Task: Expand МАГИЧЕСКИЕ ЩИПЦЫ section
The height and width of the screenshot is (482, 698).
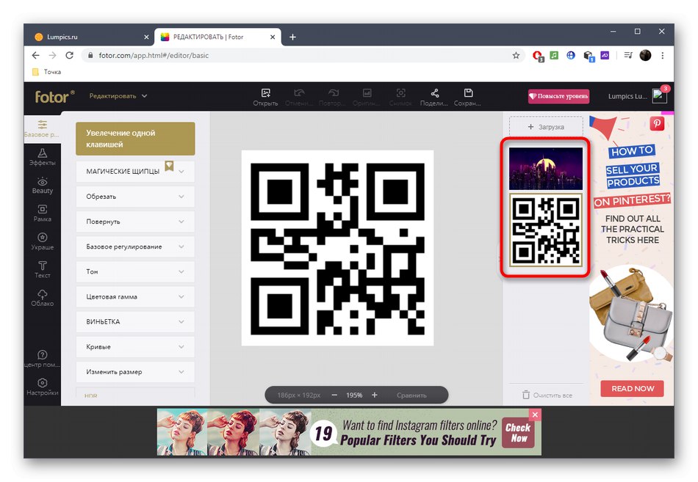Action: point(135,171)
